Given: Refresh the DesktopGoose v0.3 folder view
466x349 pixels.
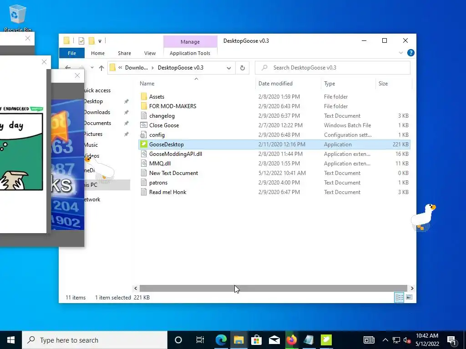Looking at the screenshot, I should coord(242,68).
